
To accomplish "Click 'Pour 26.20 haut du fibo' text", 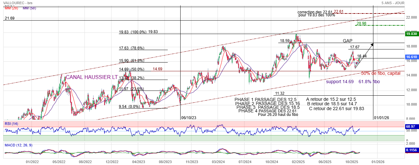I will [279, 114].
